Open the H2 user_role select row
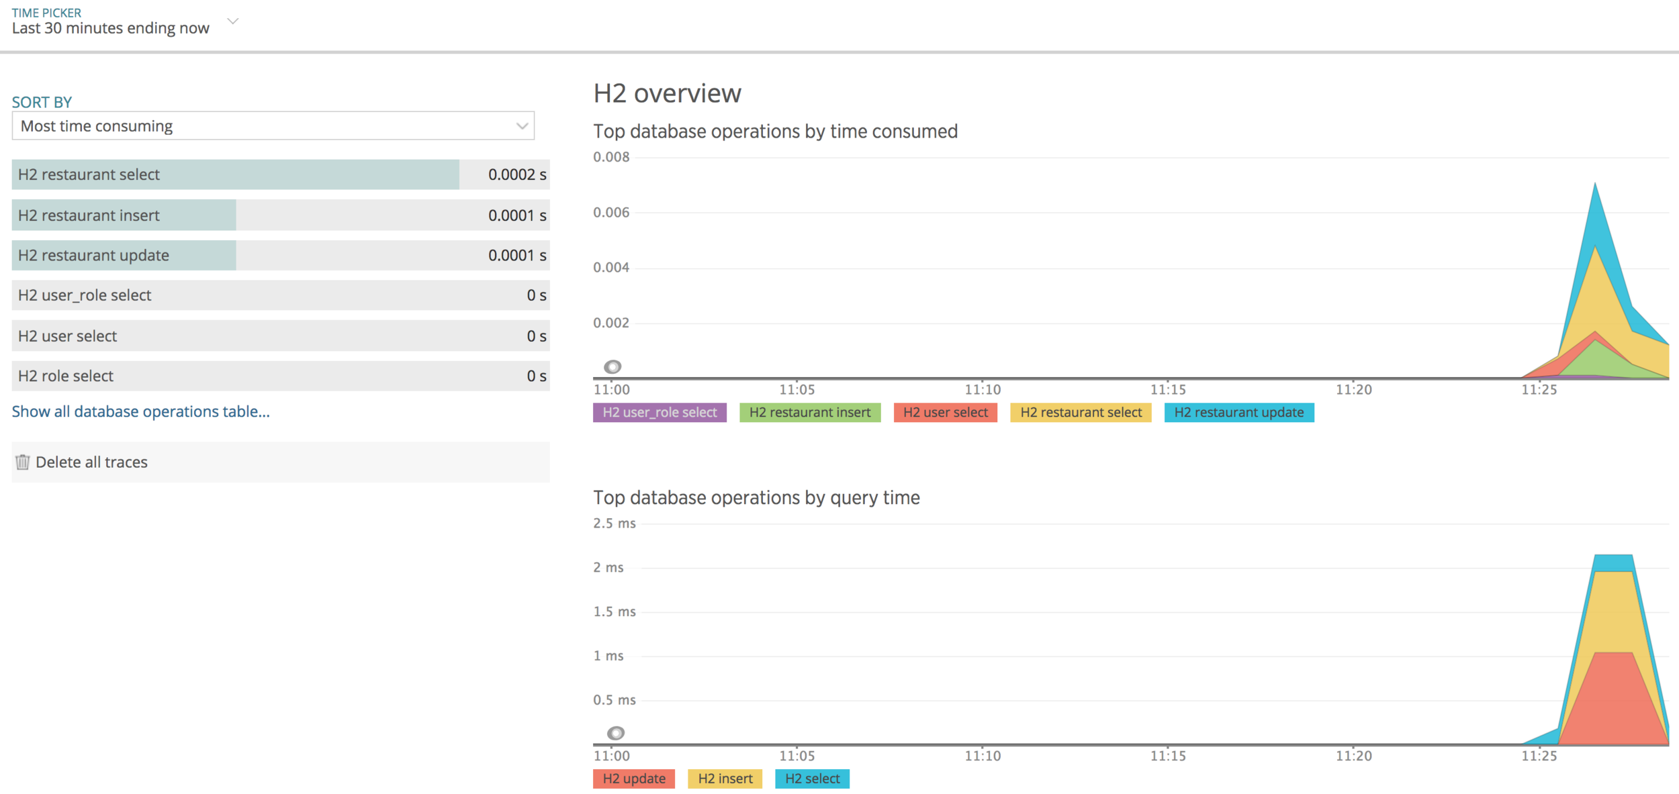This screenshot has width=1679, height=794. click(280, 295)
